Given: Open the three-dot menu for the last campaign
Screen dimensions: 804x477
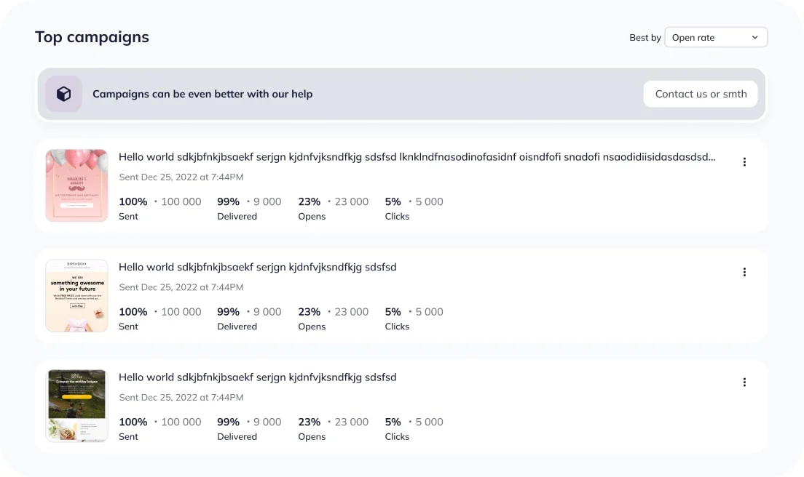Looking at the screenshot, I should (x=744, y=382).
